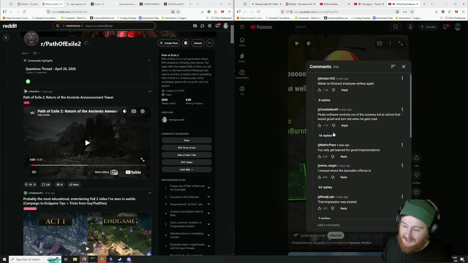Image resolution: width=468 pixels, height=263 pixels.
Task: Toggle subreddit notification bell muted icon
Action: click(x=186, y=43)
